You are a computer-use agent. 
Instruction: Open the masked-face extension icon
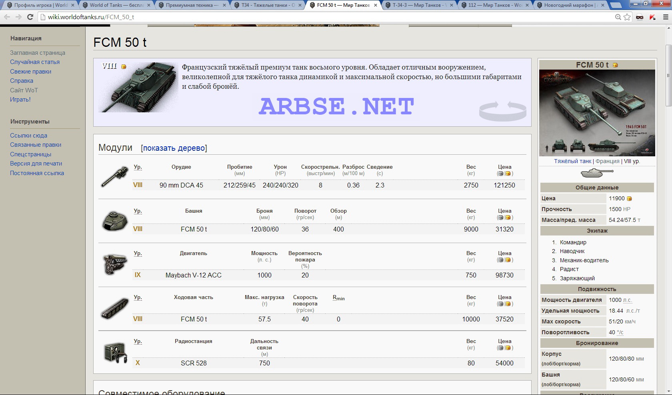pos(640,17)
